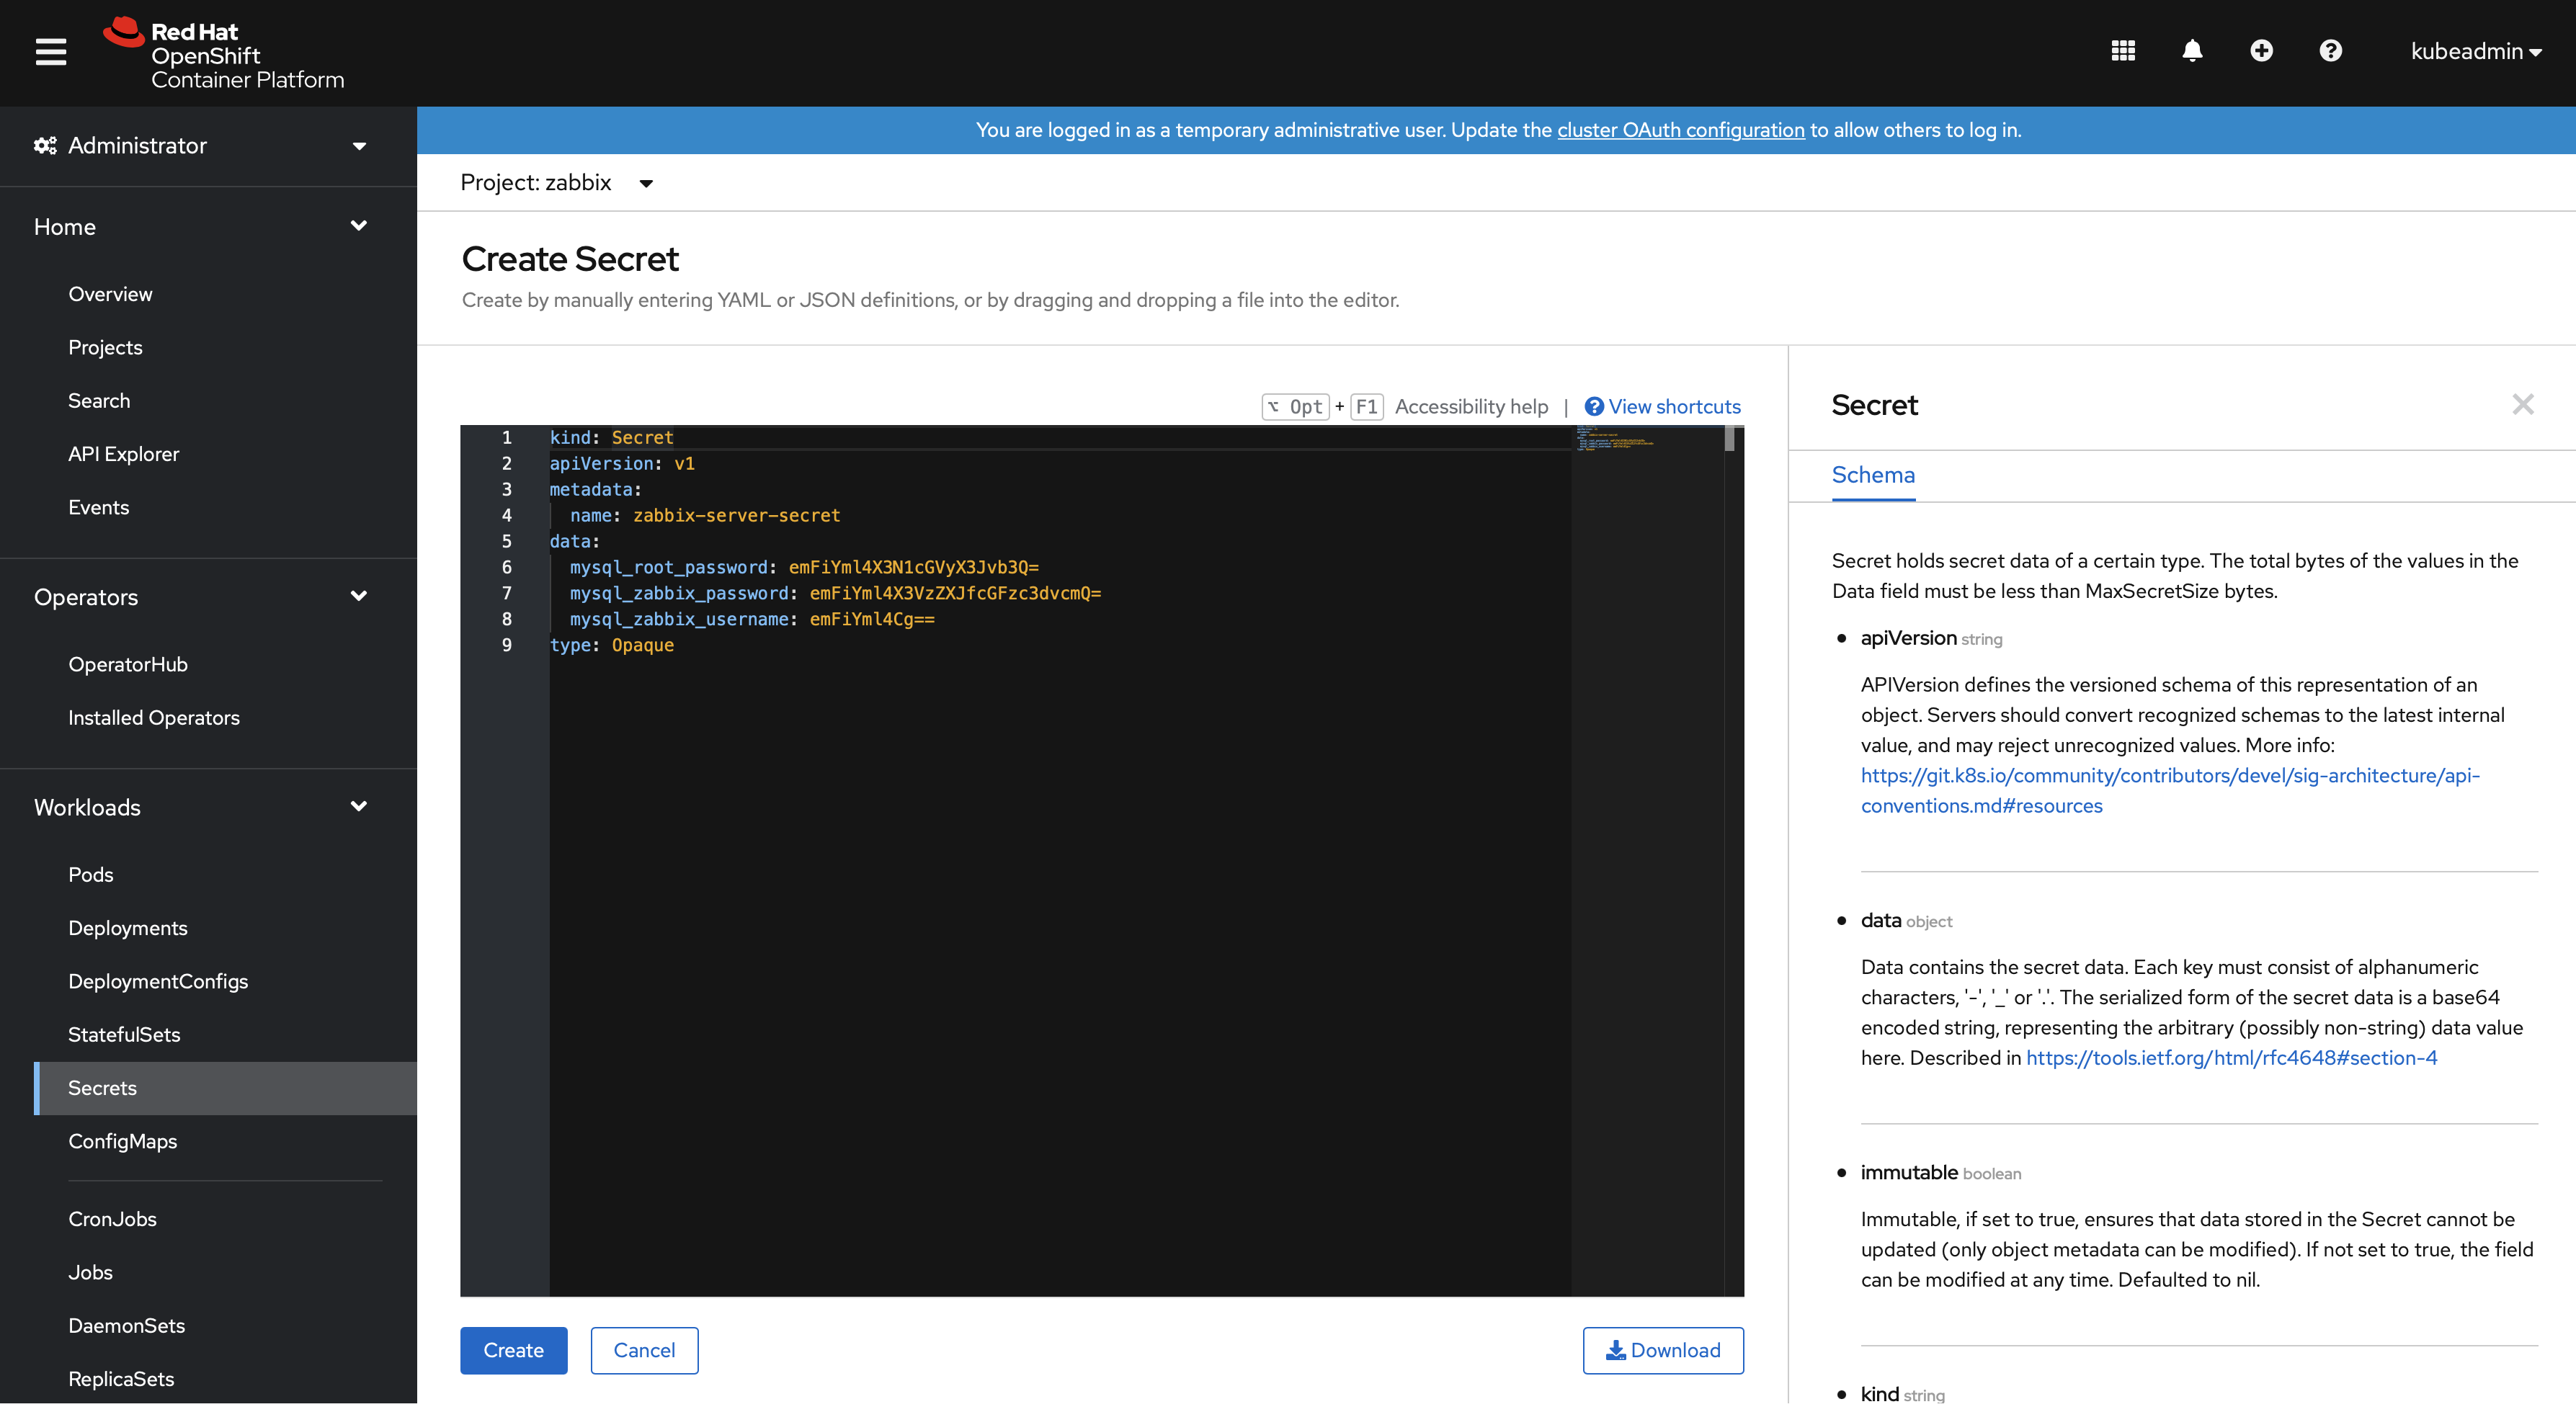
Task: Open Search in the sidebar
Action: pos(99,401)
